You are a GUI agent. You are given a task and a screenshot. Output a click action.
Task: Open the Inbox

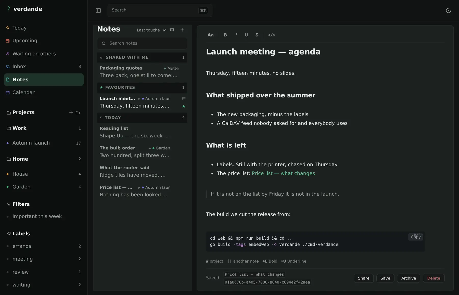pyautogui.click(x=44, y=67)
